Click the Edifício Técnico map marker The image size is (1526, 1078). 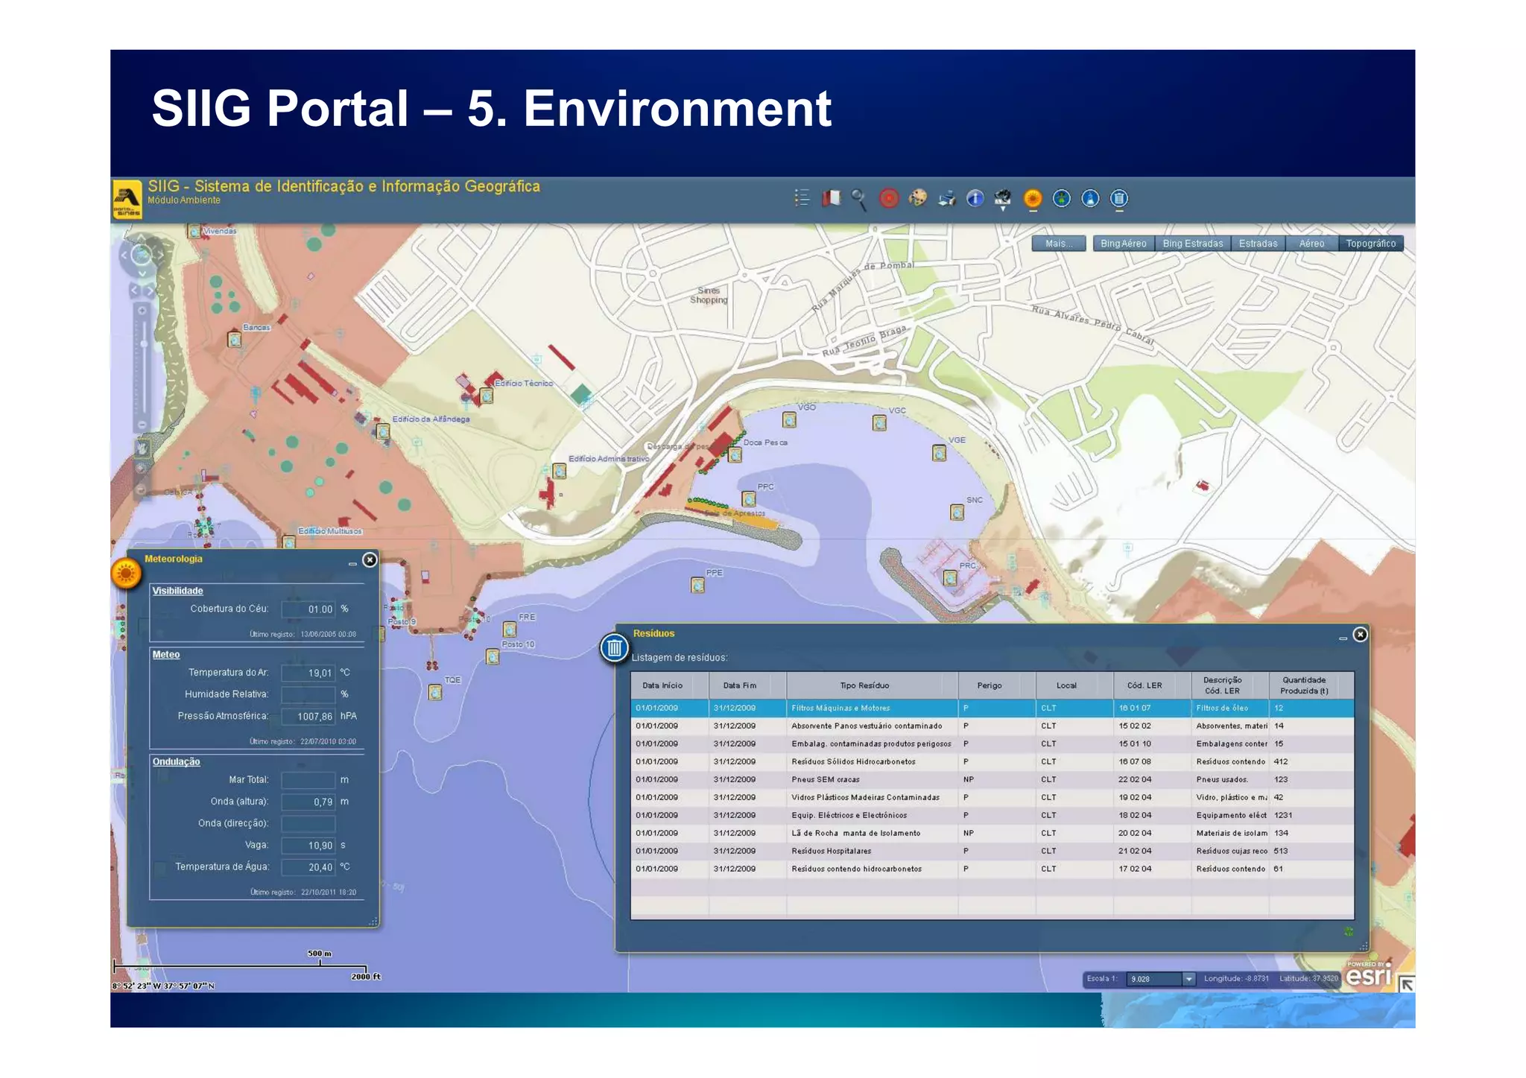[486, 396]
